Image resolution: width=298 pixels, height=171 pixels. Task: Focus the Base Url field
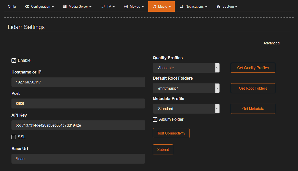(78, 159)
